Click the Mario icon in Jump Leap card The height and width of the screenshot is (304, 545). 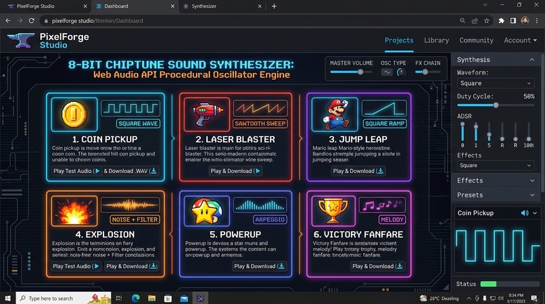pyautogui.click(x=335, y=114)
